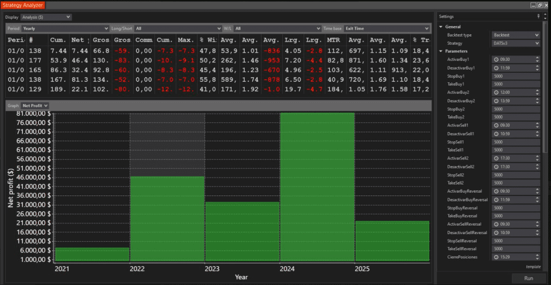The height and width of the screenshot is (285, 551).
Task: Open the Period Yearly dropdown
Action: pos(65,29)
